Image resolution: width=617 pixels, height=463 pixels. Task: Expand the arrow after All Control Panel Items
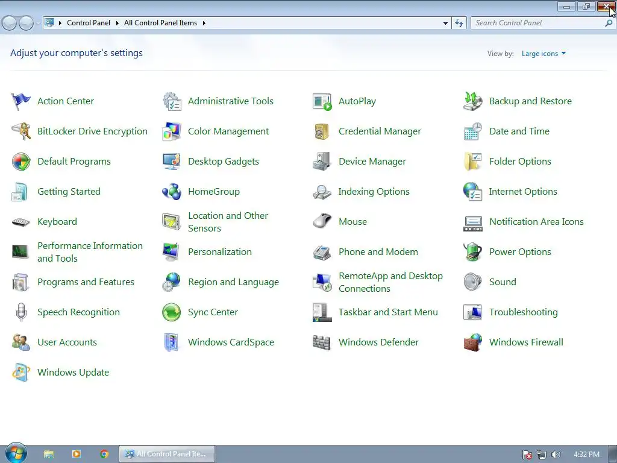click(204, 24)
